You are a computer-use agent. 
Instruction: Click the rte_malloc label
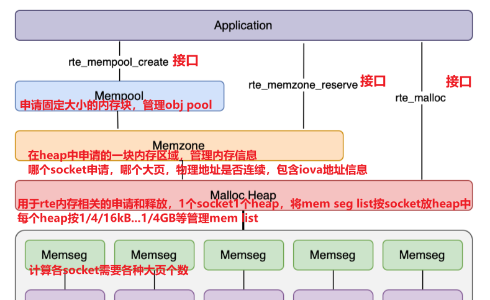420,98
